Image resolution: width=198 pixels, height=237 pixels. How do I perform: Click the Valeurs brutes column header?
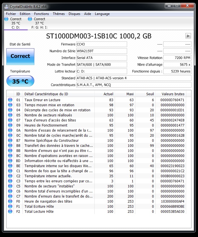coord(171,94)
